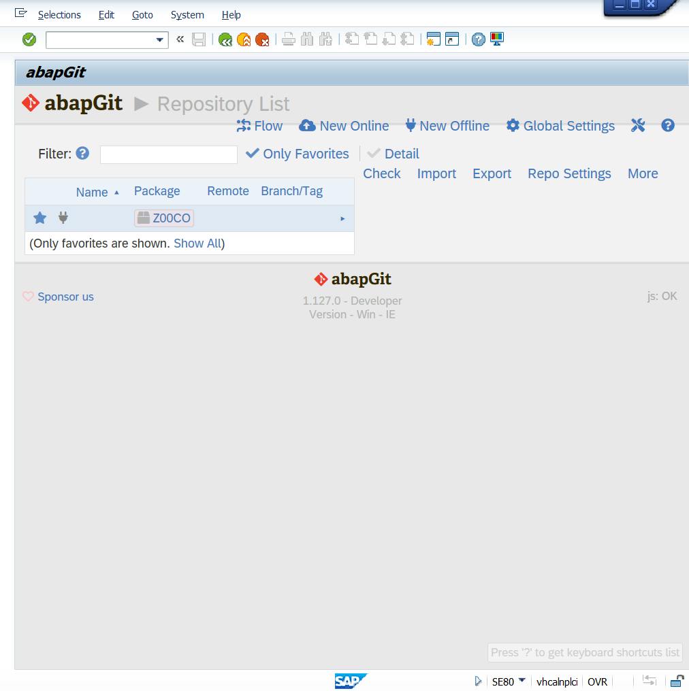Click the orange Exit icon

244,39
